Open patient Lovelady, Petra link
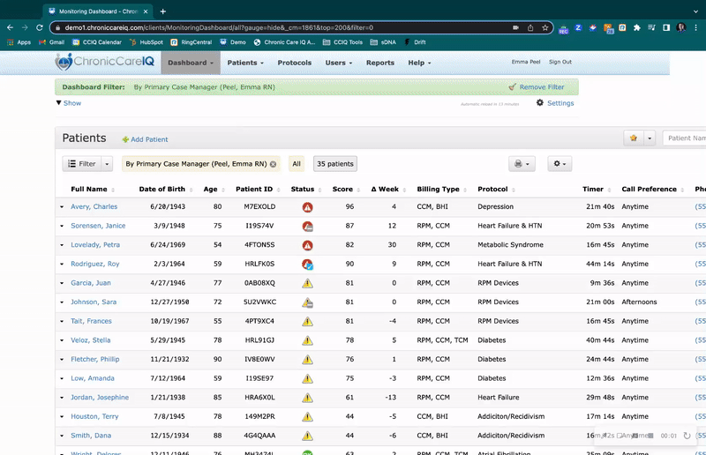The image size is (706, 455). point(95,245)
